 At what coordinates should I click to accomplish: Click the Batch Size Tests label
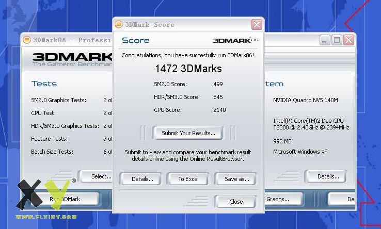click(52, 152)
